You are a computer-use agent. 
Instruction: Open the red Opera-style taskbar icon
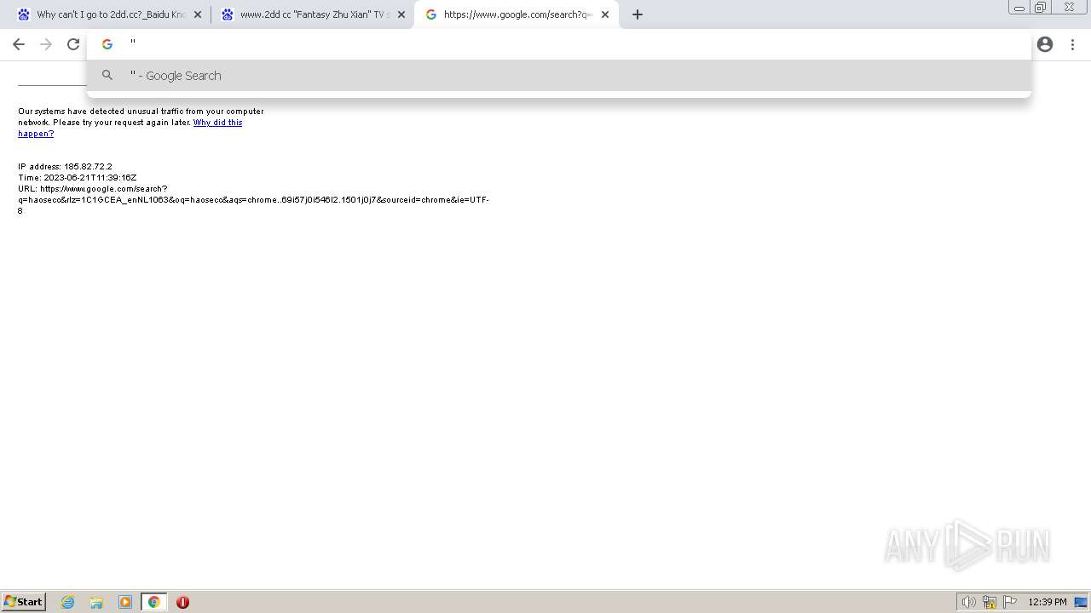pos(182,602)
